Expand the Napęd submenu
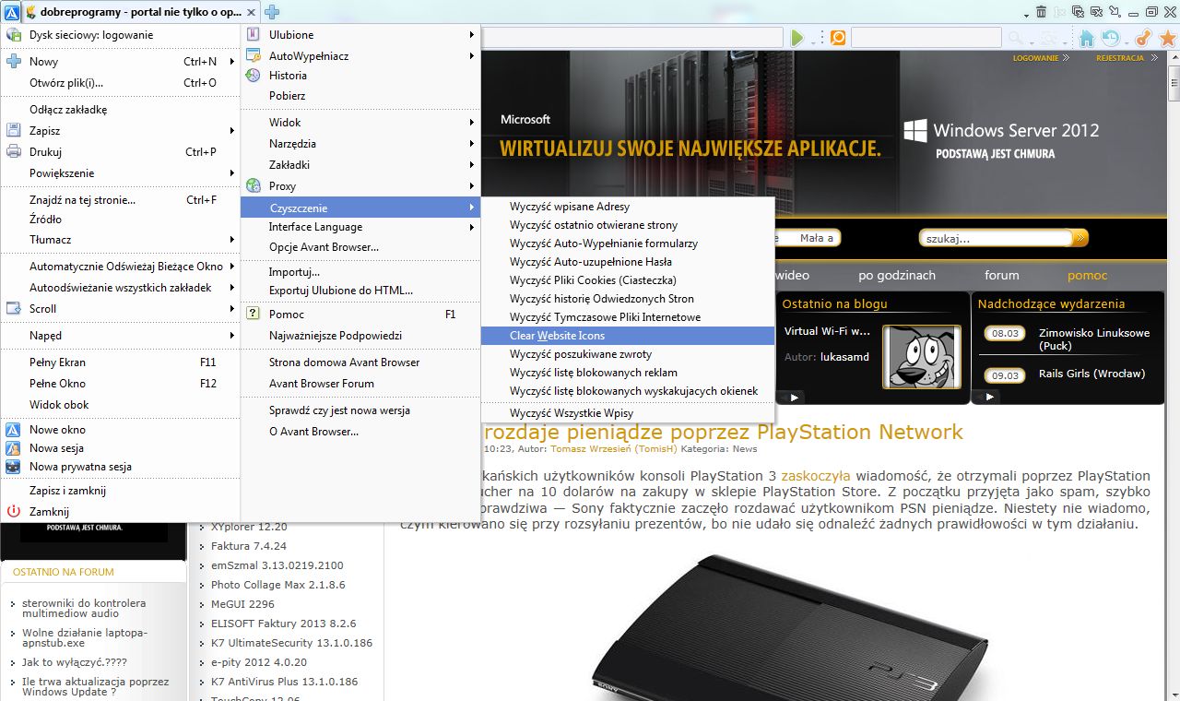1180x701 pixels. (x=120, y=336)
